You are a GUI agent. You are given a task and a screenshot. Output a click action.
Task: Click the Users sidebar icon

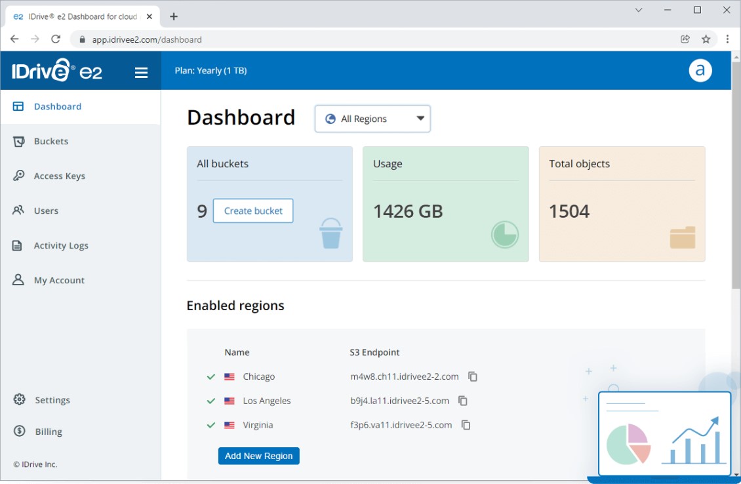click(x=18, y=211)
